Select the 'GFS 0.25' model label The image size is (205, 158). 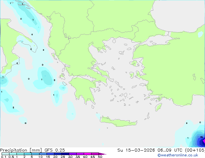click(x=55, y=150)
